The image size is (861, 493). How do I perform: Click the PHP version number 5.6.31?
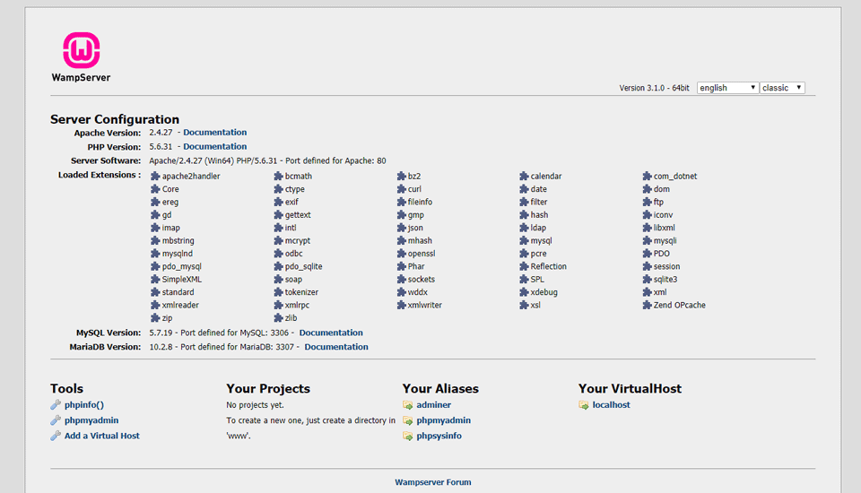pos(161,147)
